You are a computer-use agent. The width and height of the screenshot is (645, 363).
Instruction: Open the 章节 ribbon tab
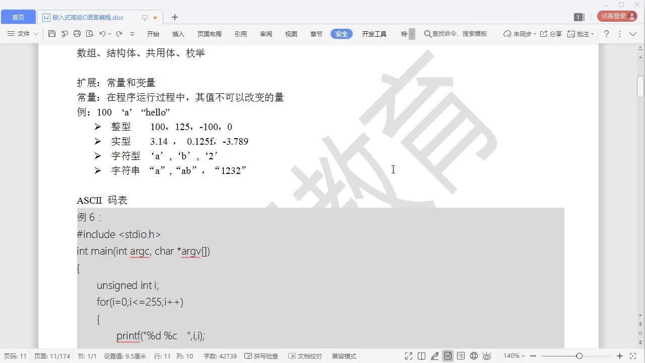coord(316,34)
